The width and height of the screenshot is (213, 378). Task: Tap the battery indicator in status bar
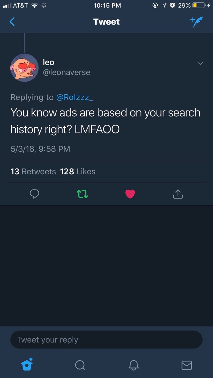tap(199, 6)
